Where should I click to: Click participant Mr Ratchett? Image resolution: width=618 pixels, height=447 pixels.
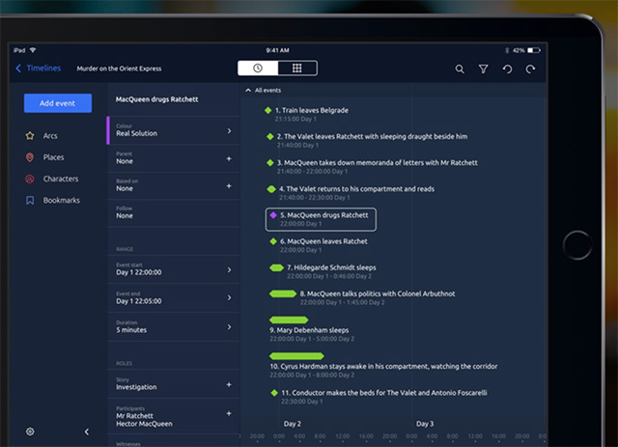[135, 416]
